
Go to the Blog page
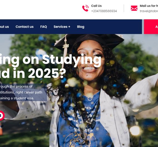click(81, 27)
